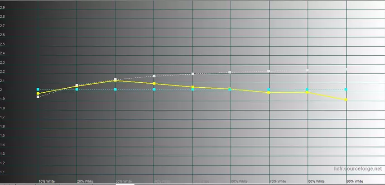Select the yellow data point at 40% White
Screen dimensions: 385x185
[154, 84]
